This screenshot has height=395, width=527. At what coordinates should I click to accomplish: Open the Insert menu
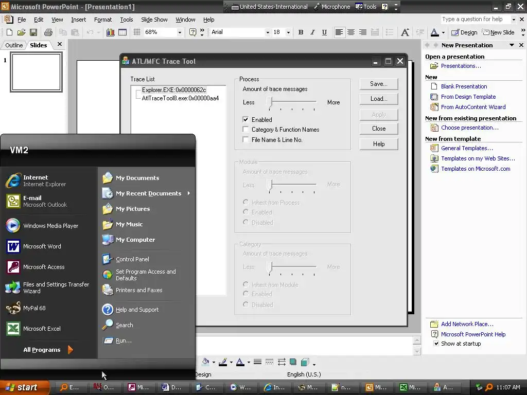78,20
